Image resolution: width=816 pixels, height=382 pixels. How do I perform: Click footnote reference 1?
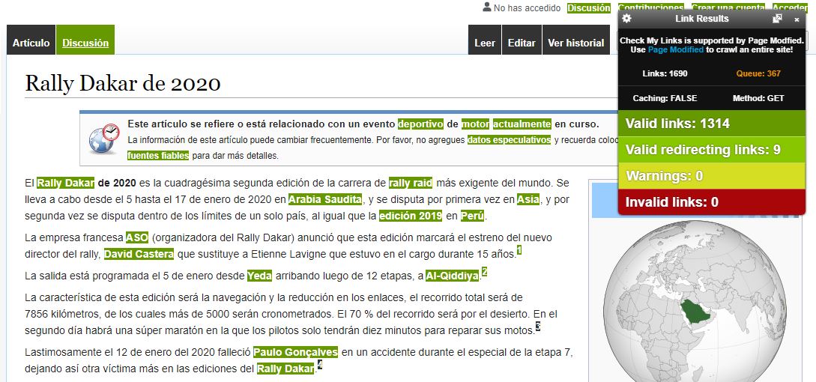(519, 250)
